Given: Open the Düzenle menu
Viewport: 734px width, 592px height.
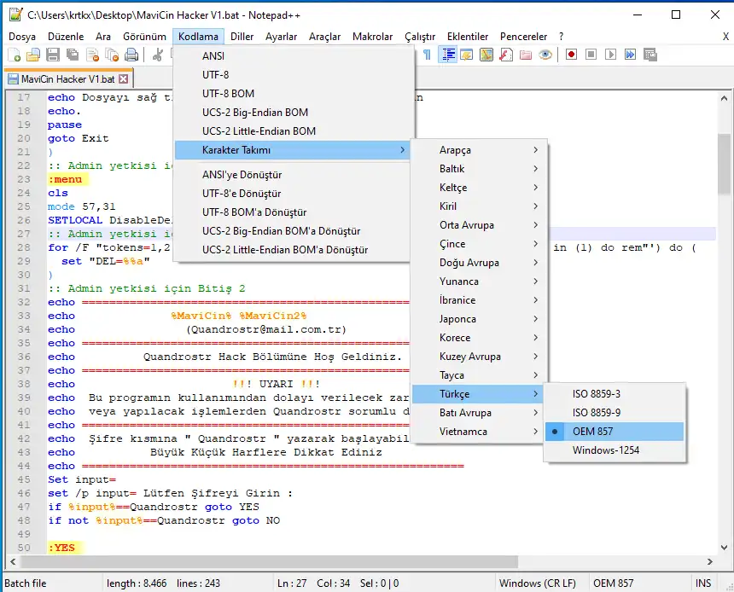Looking at the screenshot, I should pyautogui.click(x=66, y=37).
